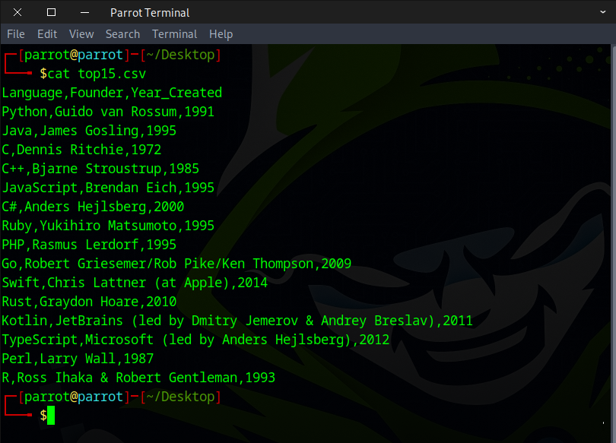Click the Go,Robert Griesemer output line

[176, 264]
